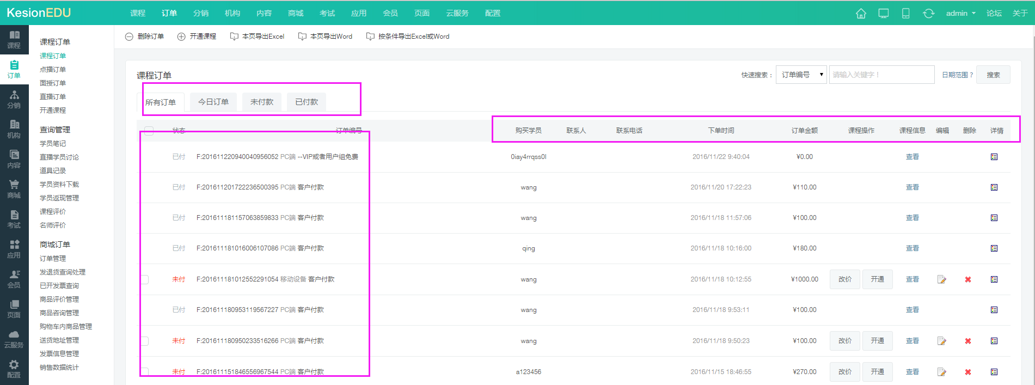Click the edit pencil icon for the ¥270.00 order
The width and height of the screenshot is (1035, 385).
pyautogui.click(x=941, y=372)
